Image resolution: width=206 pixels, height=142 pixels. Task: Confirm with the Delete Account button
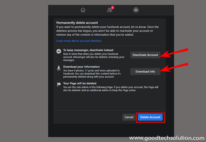(x=150, y=117)
